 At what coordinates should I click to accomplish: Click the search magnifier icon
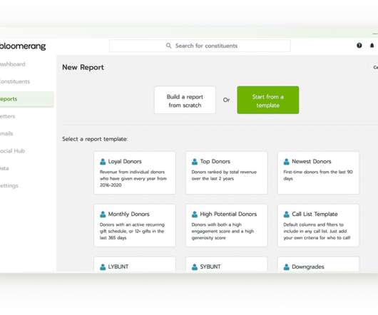tap(168, 46)
